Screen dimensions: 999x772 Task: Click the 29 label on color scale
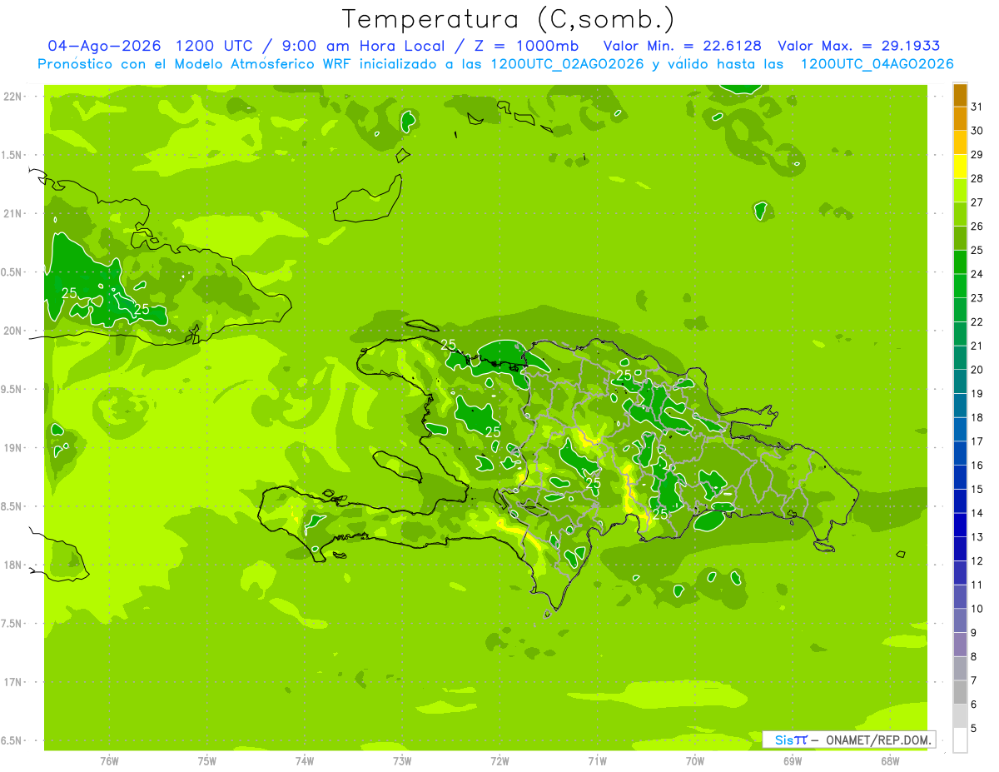pos(977,155)
